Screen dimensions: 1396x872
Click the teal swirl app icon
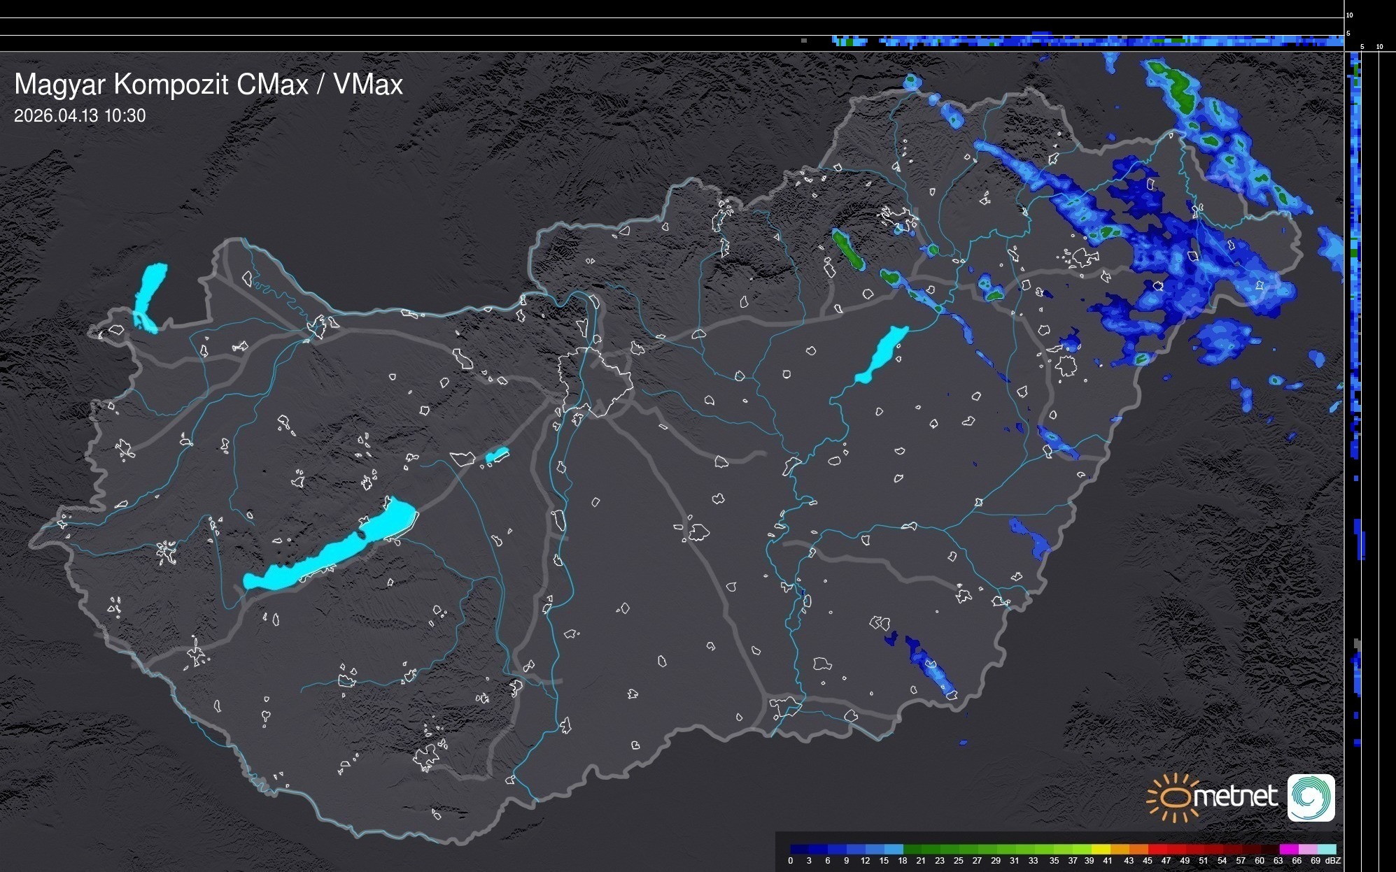click(1311, 798)
